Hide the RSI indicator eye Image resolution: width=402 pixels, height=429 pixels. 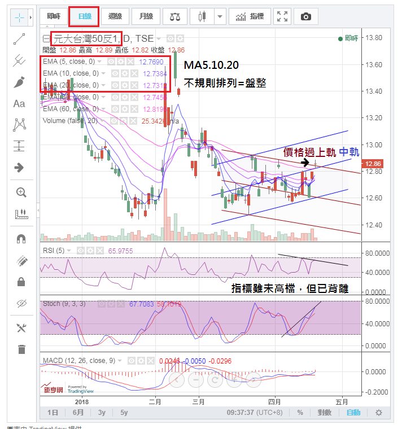(81, 251)
